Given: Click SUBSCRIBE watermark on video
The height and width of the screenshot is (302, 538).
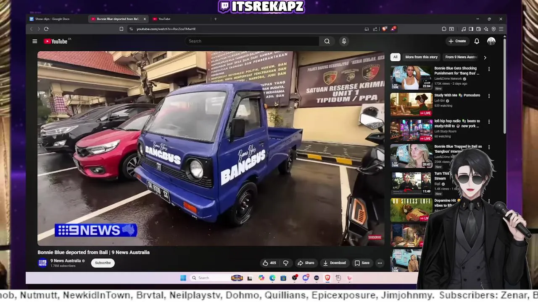Looking at the screenshot, I should [x=375, y=237].
